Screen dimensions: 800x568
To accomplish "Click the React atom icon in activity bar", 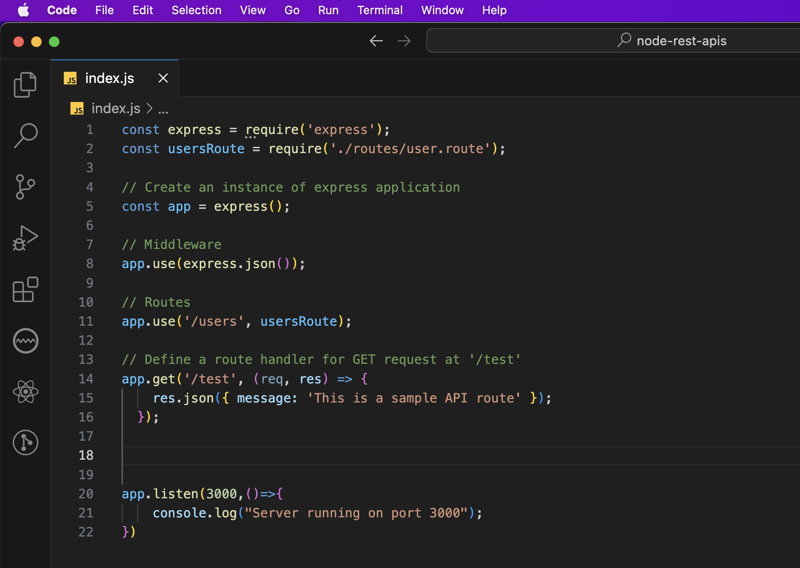I will [25, 392].
